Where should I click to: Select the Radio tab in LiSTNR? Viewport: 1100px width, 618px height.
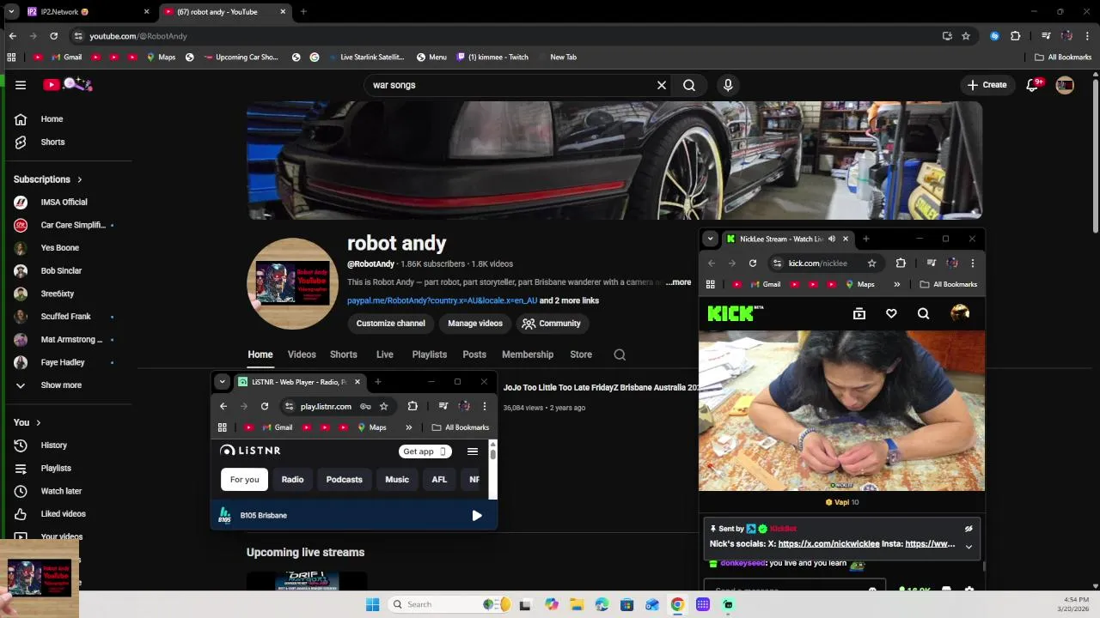(292, 480)
